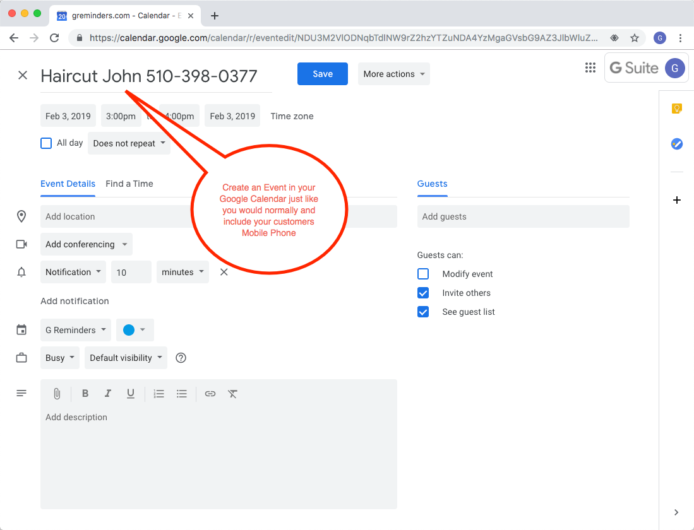Bookmark this page with star icon
694x530 pixels.
pos(634,38)
